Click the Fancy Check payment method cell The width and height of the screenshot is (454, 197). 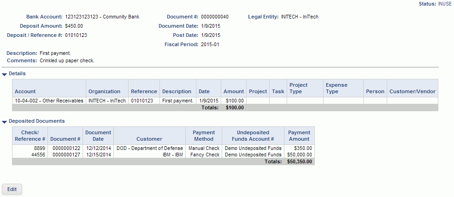205,155
